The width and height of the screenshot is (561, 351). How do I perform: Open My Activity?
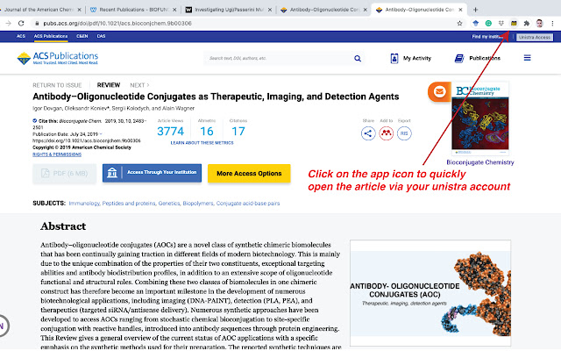pos(411,58)
